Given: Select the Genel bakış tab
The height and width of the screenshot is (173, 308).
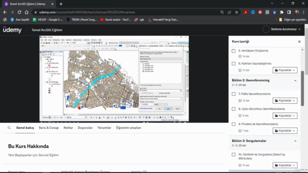Looking at the screenshot, I should pyautogui.click(x=25, y=128).
